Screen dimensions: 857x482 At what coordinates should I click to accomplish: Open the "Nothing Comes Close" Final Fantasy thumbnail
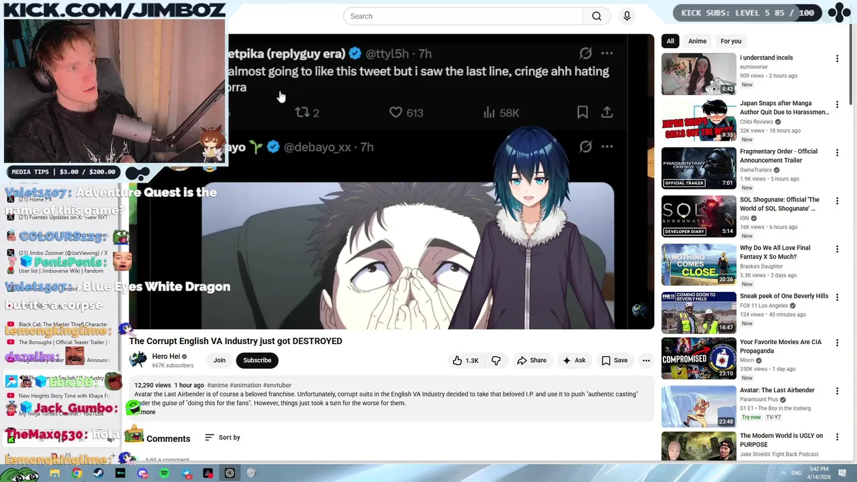pos(698,264)
